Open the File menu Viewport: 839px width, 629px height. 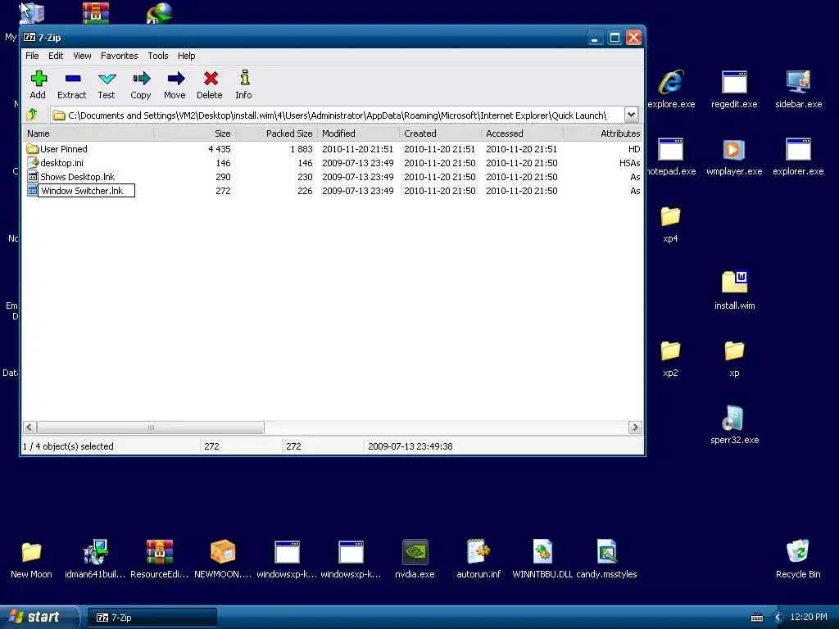click(x=32, y=56)
